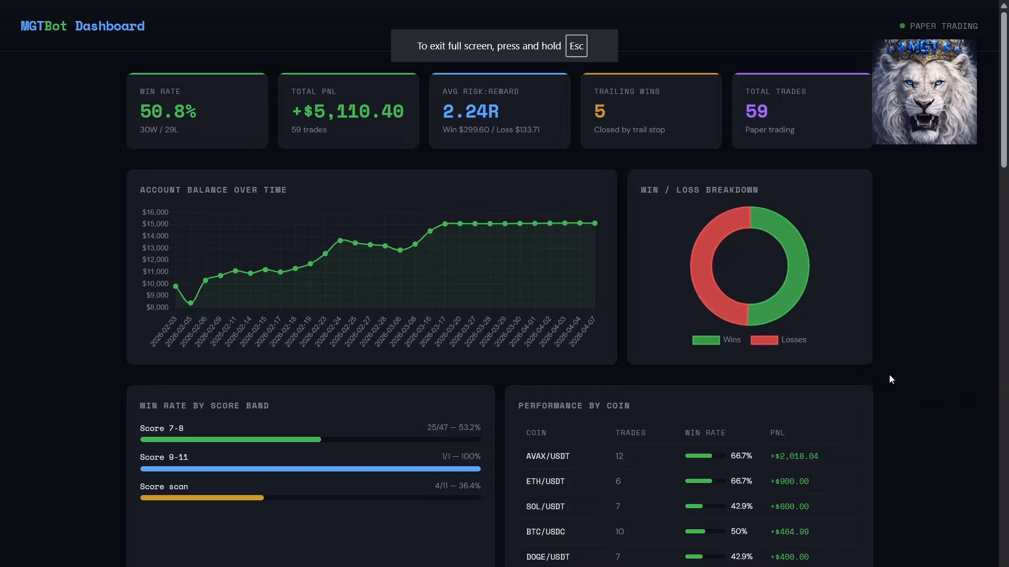Click the green wins donut segment
This screenshot has width=1009, height=567.
click(x=797, y=266)
